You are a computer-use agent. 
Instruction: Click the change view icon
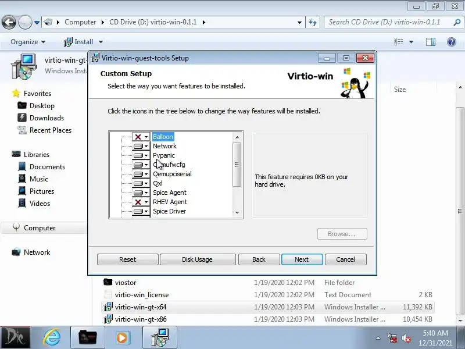point(399,42)
